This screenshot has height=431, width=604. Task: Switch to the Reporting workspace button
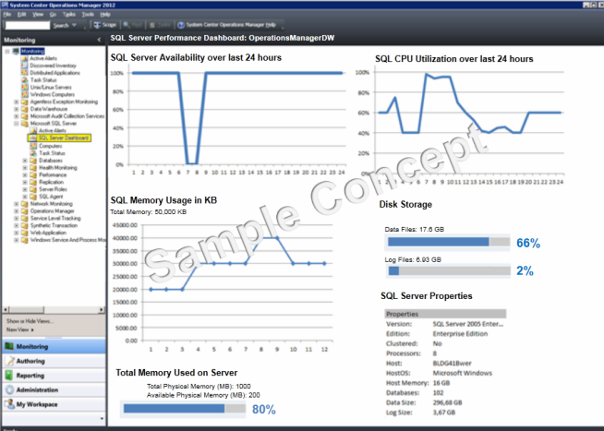(x=54, y=376)
